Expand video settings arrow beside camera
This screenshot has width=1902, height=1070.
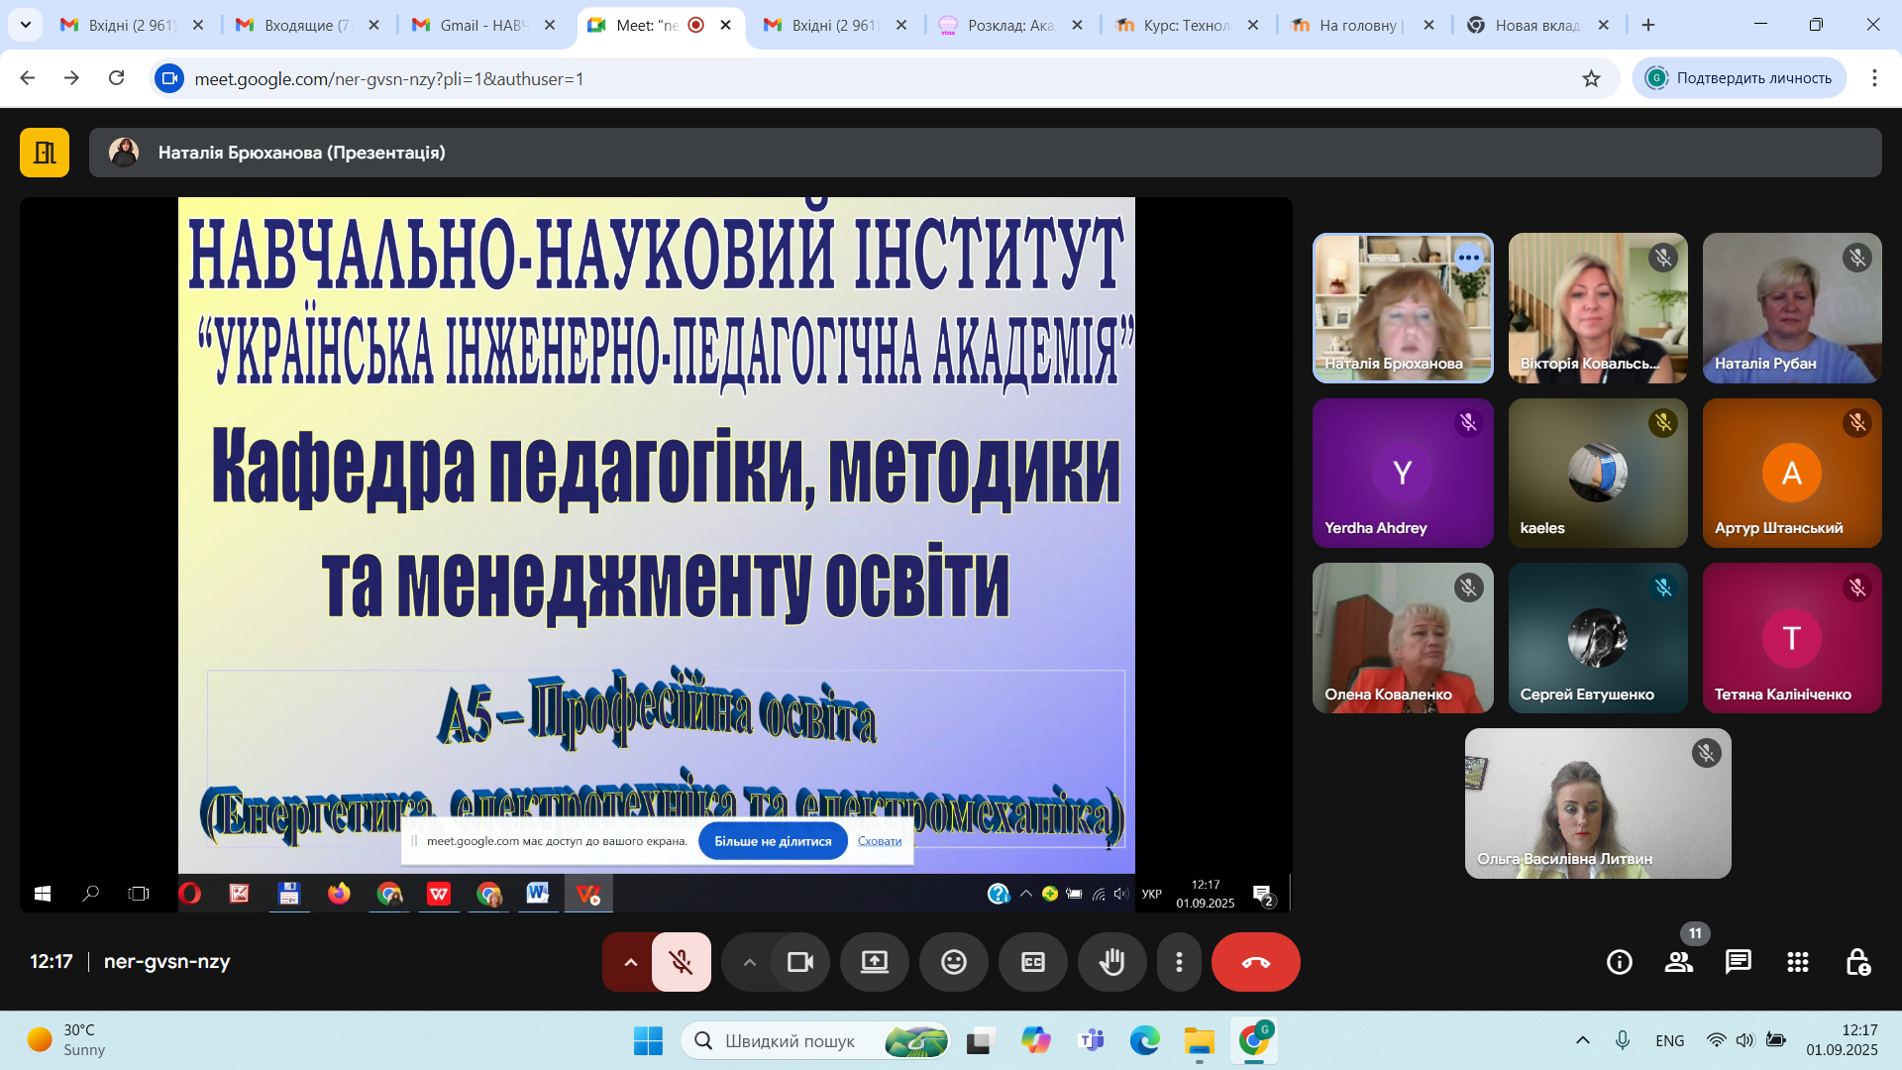point(749,962)
